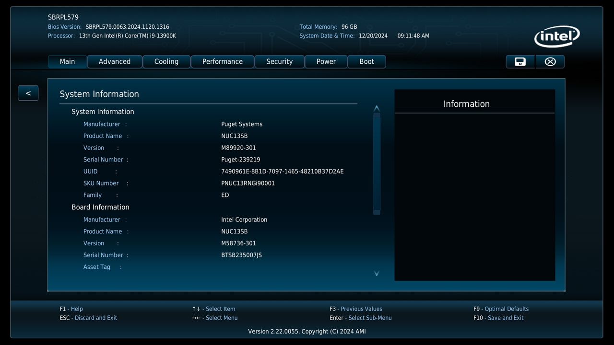The height and width of the screenshot is (345, 614).
Task: Open the Main tab
Action: coord(67,62)
